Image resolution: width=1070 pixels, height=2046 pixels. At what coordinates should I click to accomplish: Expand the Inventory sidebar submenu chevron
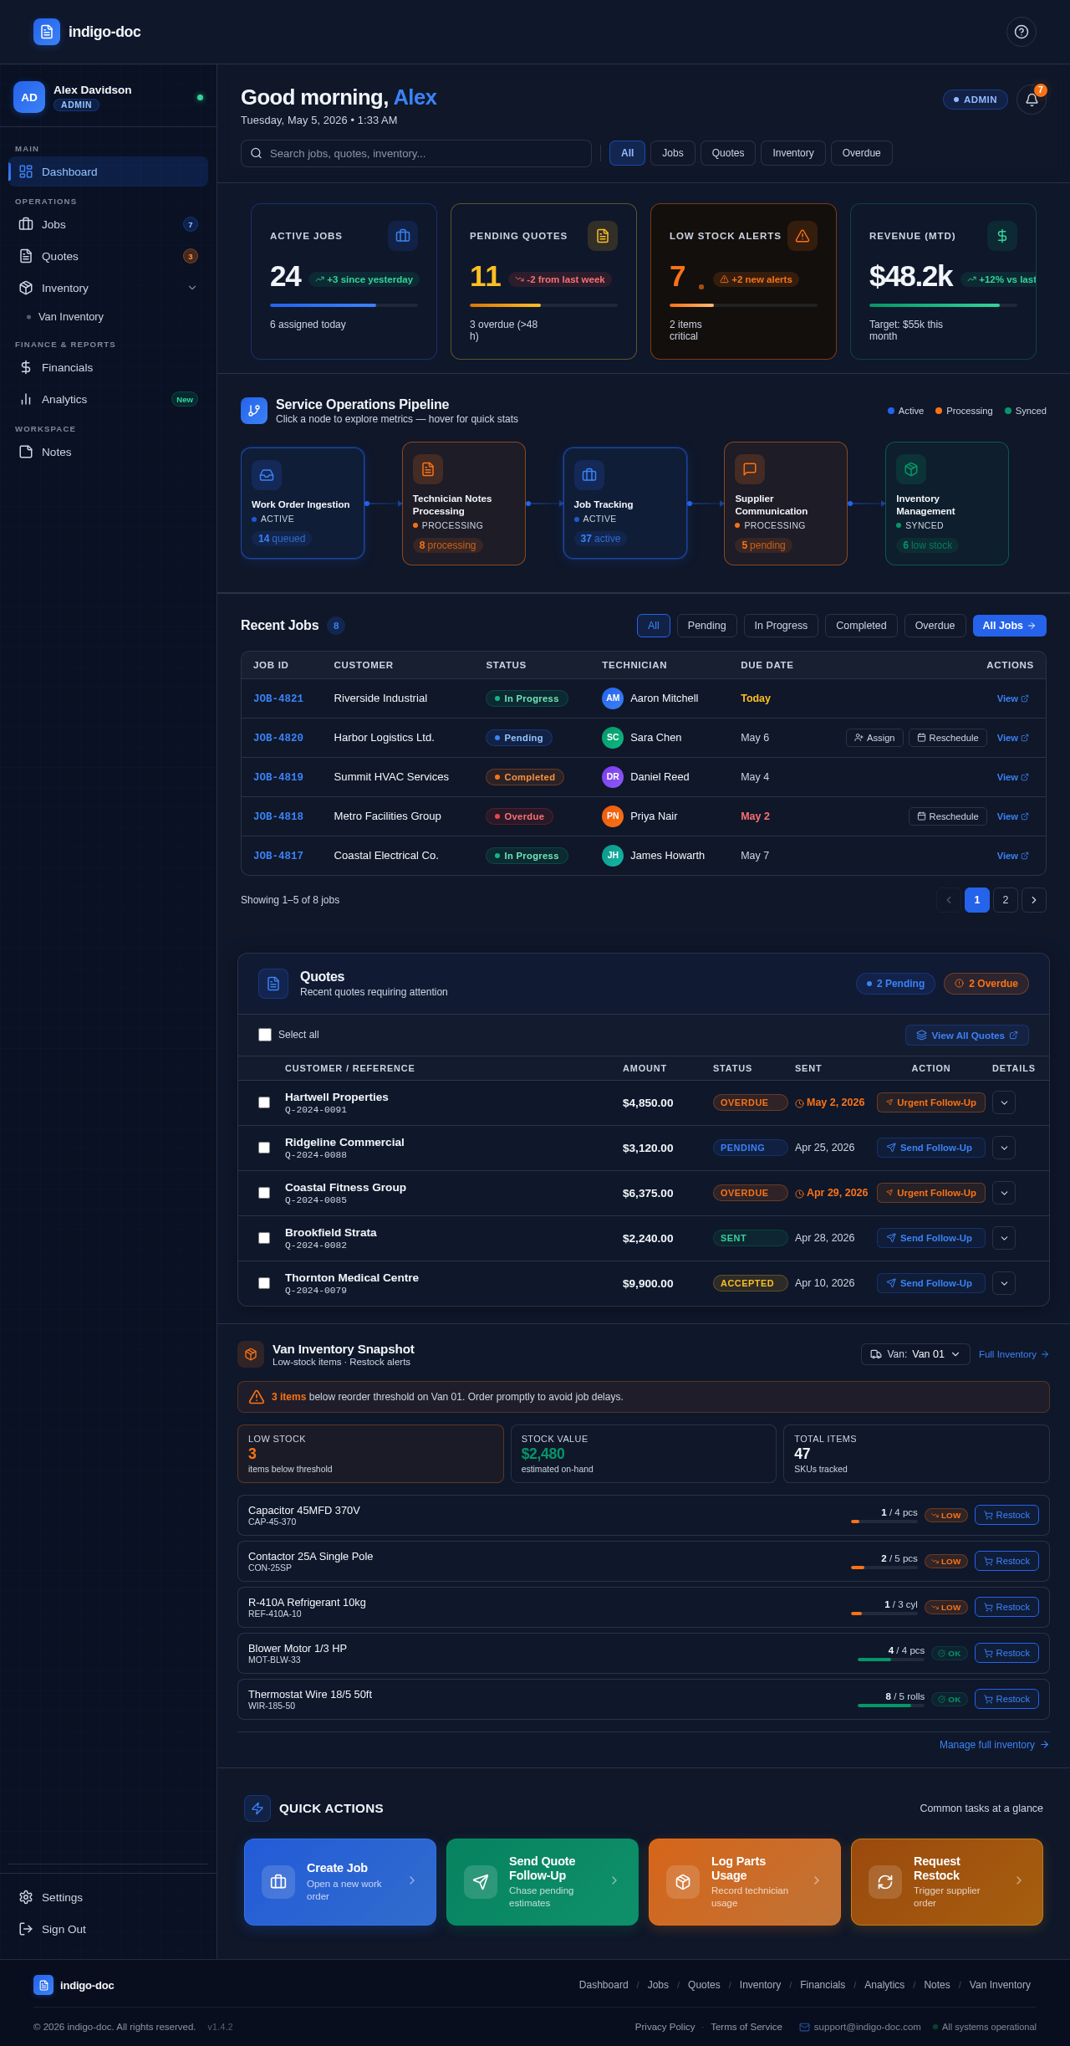point(192,288)
